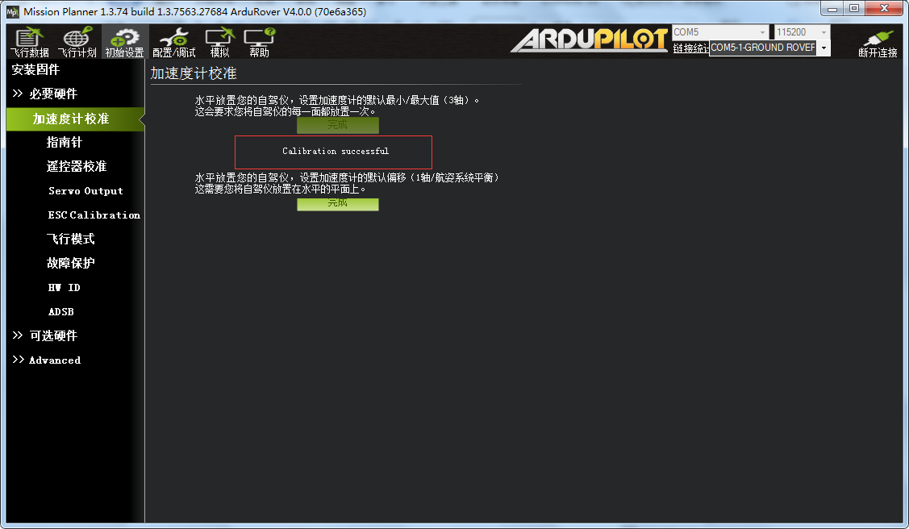Select 安装固件 in the sidebar
909x529 pixels.
[x=35, y=69]
